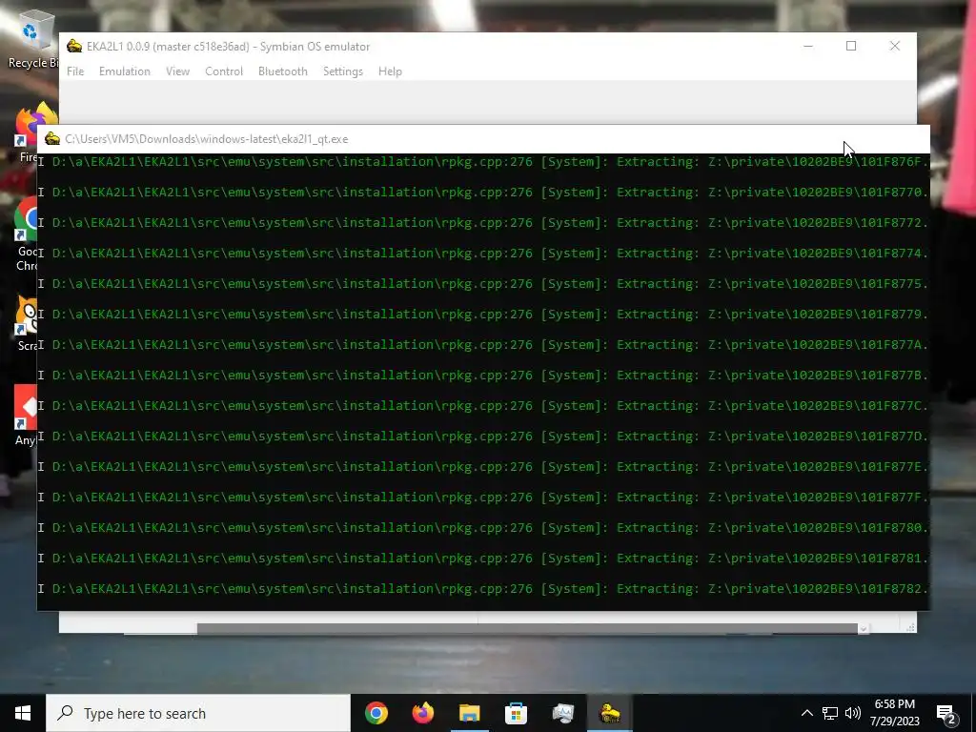Click log line ending in 101F877F
The width and height of the screenshot is (976, 732).
(x=483, y=498)
